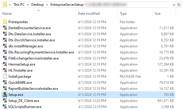
Task: Go to Desktop in the breadcrumb path
Action: [x=37, y=5]
